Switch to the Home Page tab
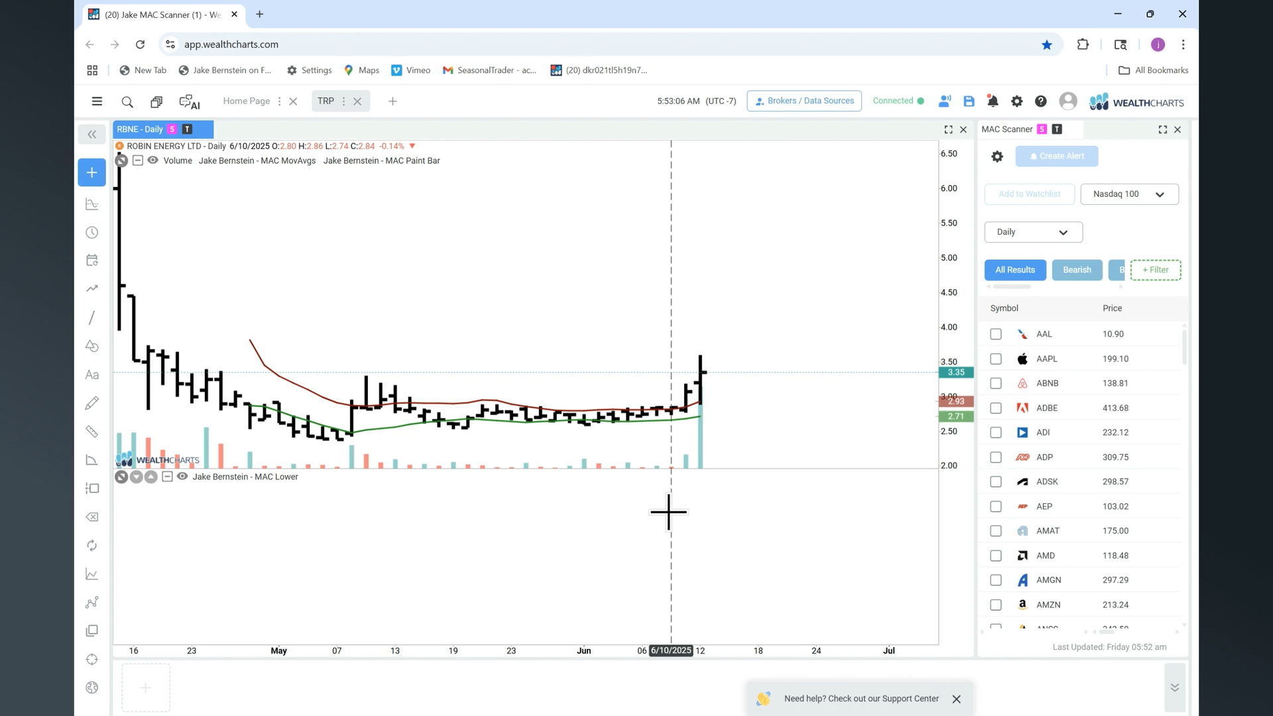The height and width of the screenshot is (716, 1273). (x=246, y=101)
